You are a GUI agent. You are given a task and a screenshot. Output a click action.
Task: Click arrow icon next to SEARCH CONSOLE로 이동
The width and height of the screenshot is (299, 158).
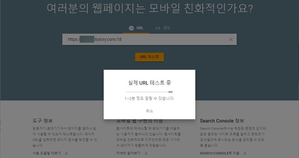pos(244,153)
